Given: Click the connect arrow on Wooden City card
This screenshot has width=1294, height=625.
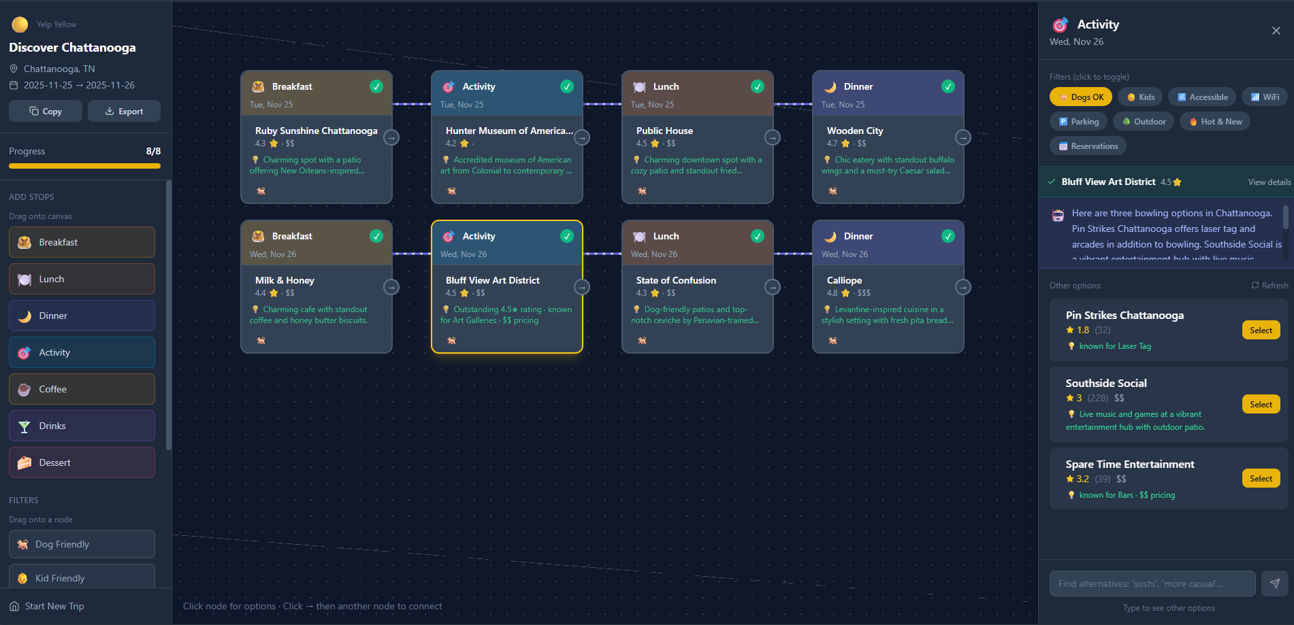Looking at the screenshot, I should (963, 137).
